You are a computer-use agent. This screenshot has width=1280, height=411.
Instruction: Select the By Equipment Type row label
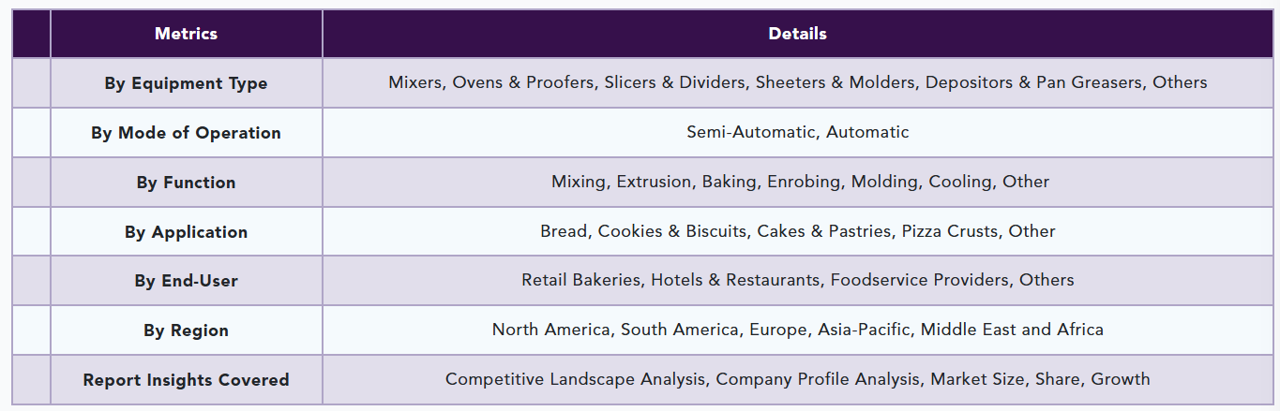coord(186,83)
